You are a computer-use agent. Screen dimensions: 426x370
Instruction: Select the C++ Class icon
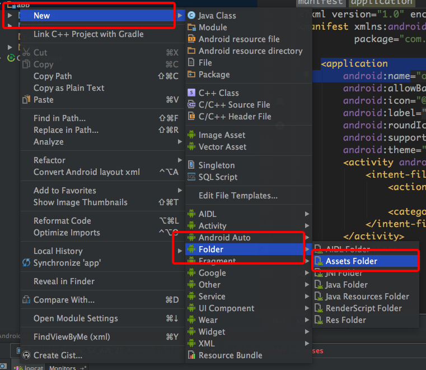(x=191, y=93)
